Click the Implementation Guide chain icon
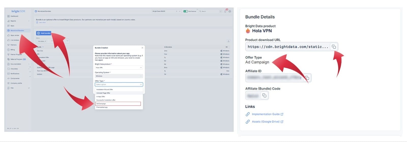The width and height of the screenshot is (407, 142). click(248, 114)
